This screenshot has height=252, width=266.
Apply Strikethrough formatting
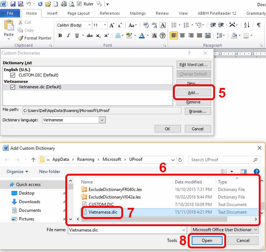pos(90,36)
